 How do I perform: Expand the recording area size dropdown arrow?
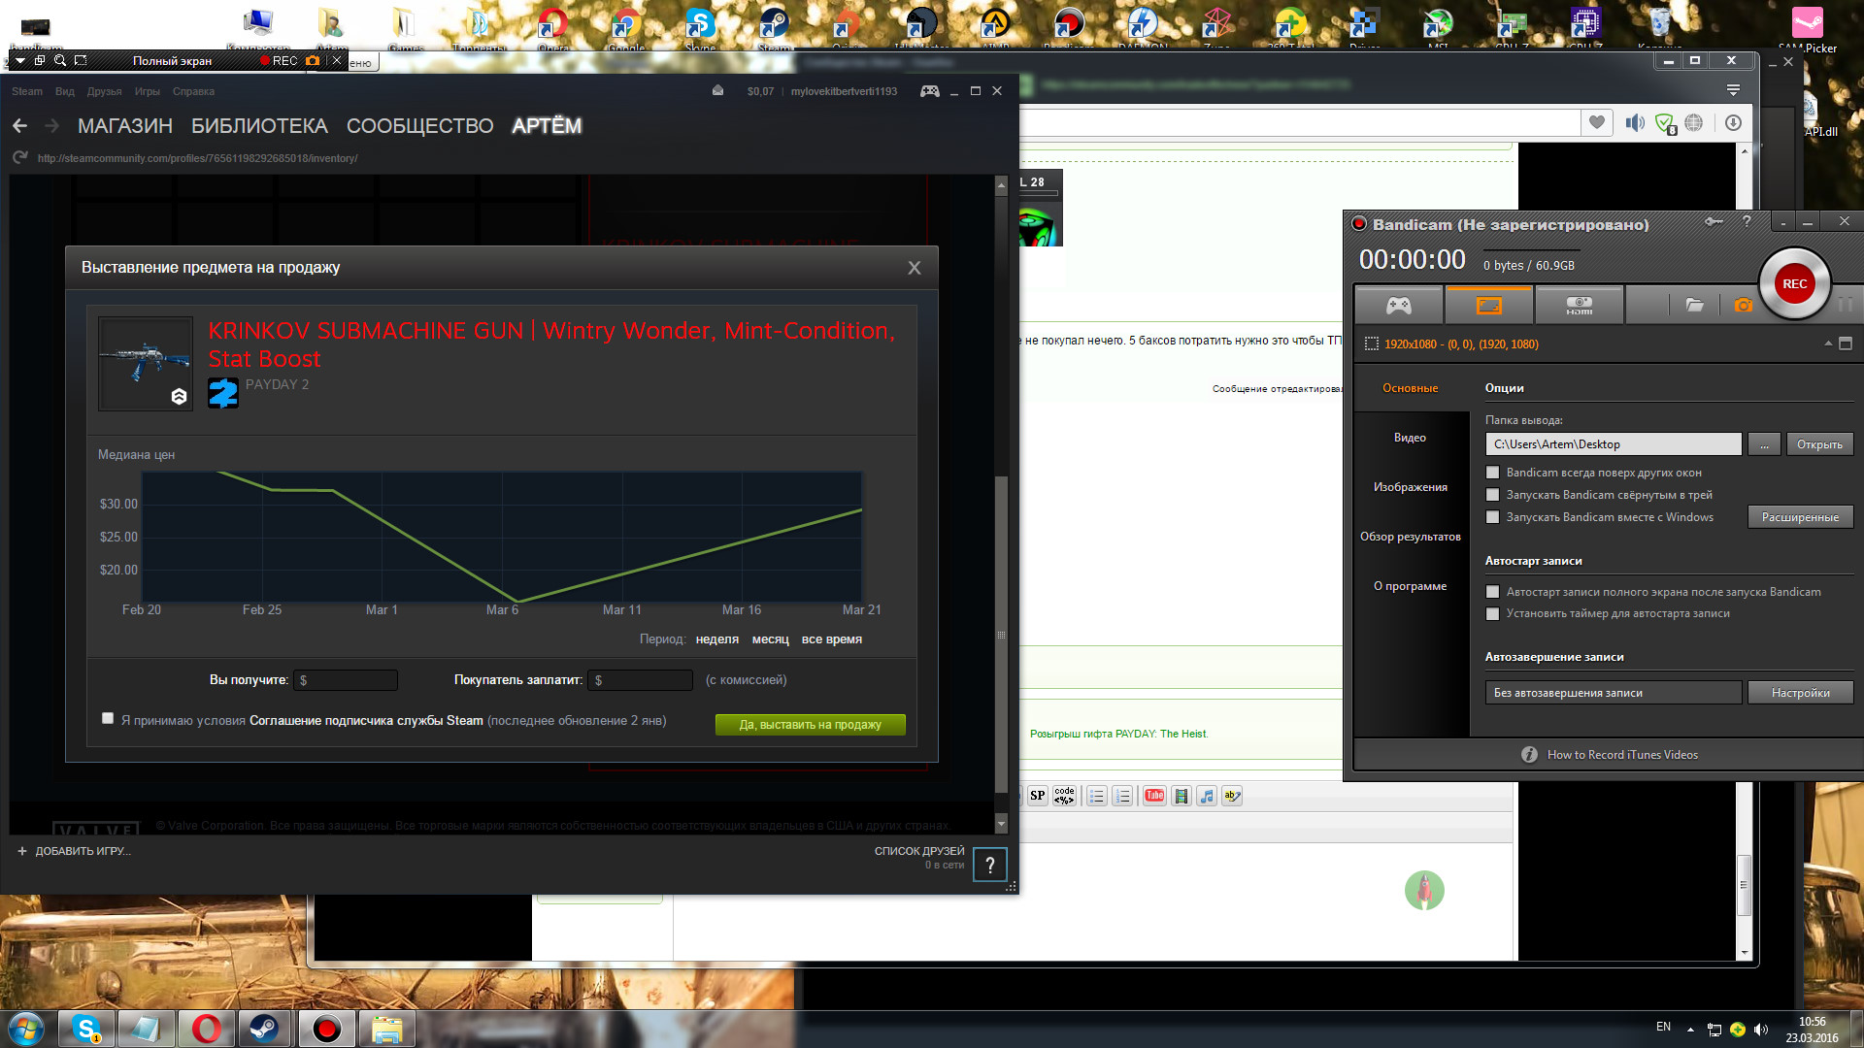click(1828, 344)
